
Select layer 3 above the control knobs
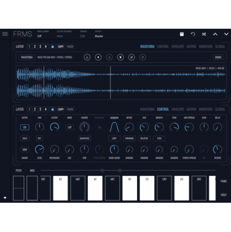pos(40,109)
